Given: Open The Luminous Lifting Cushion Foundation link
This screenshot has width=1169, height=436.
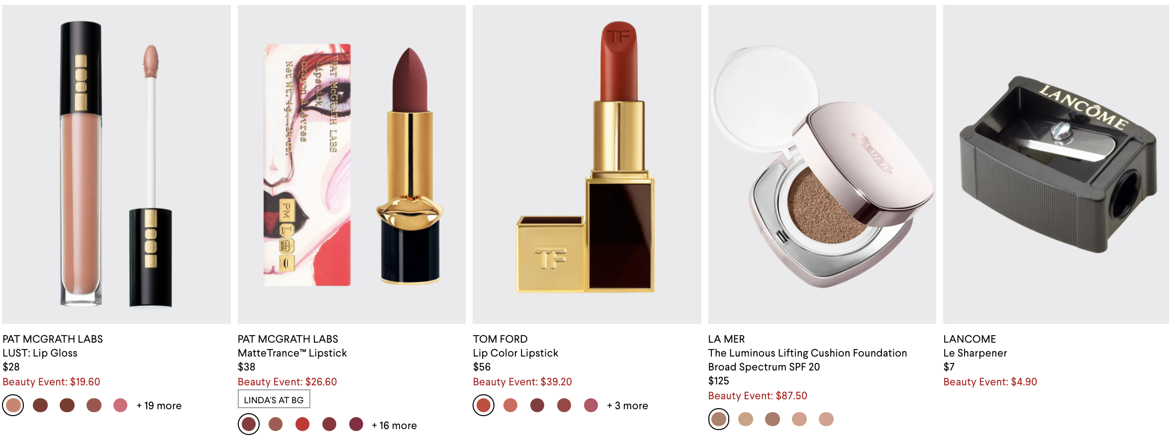Looking at the screenshot, I should (807, 360).
